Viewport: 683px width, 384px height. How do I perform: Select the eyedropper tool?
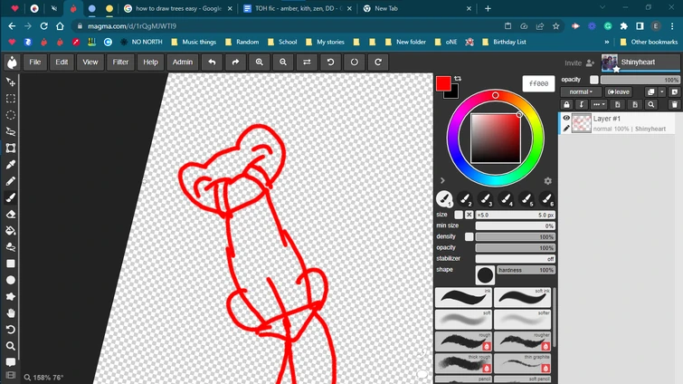pos(11,165)
